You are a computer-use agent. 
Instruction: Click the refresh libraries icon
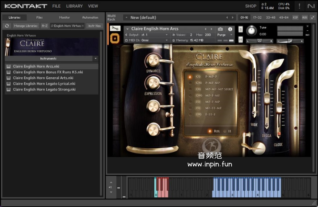pyautogui.click(x=7, y=26)
